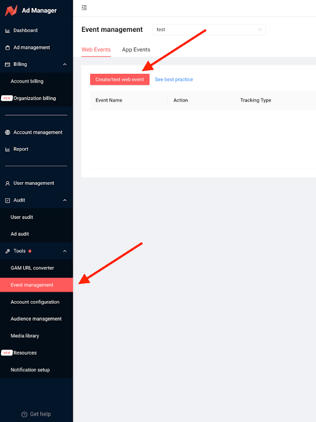Collapse the Billing section chevron
316x422 pixels.
65,64
